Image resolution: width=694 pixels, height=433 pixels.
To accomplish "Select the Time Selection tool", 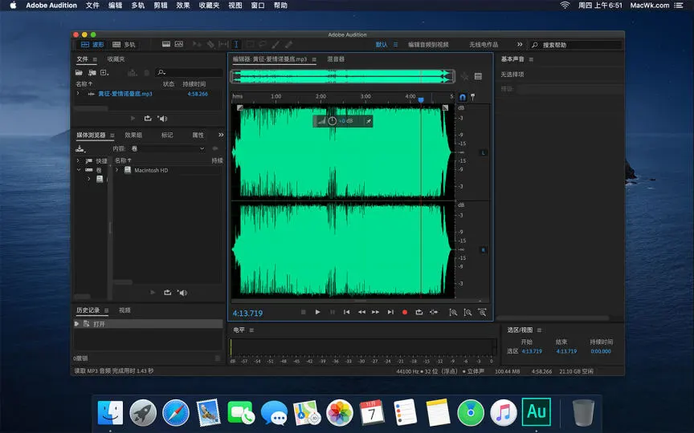I will [x=236, y=44].
